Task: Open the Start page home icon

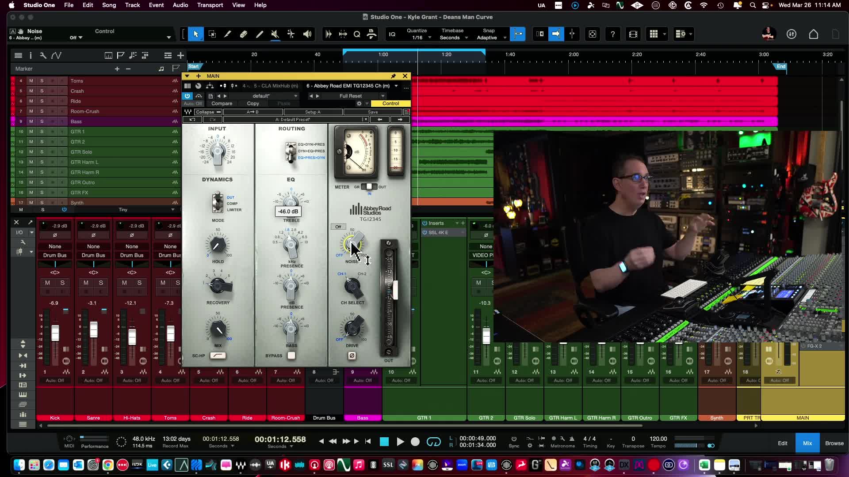Action: (x=814, y=34)
